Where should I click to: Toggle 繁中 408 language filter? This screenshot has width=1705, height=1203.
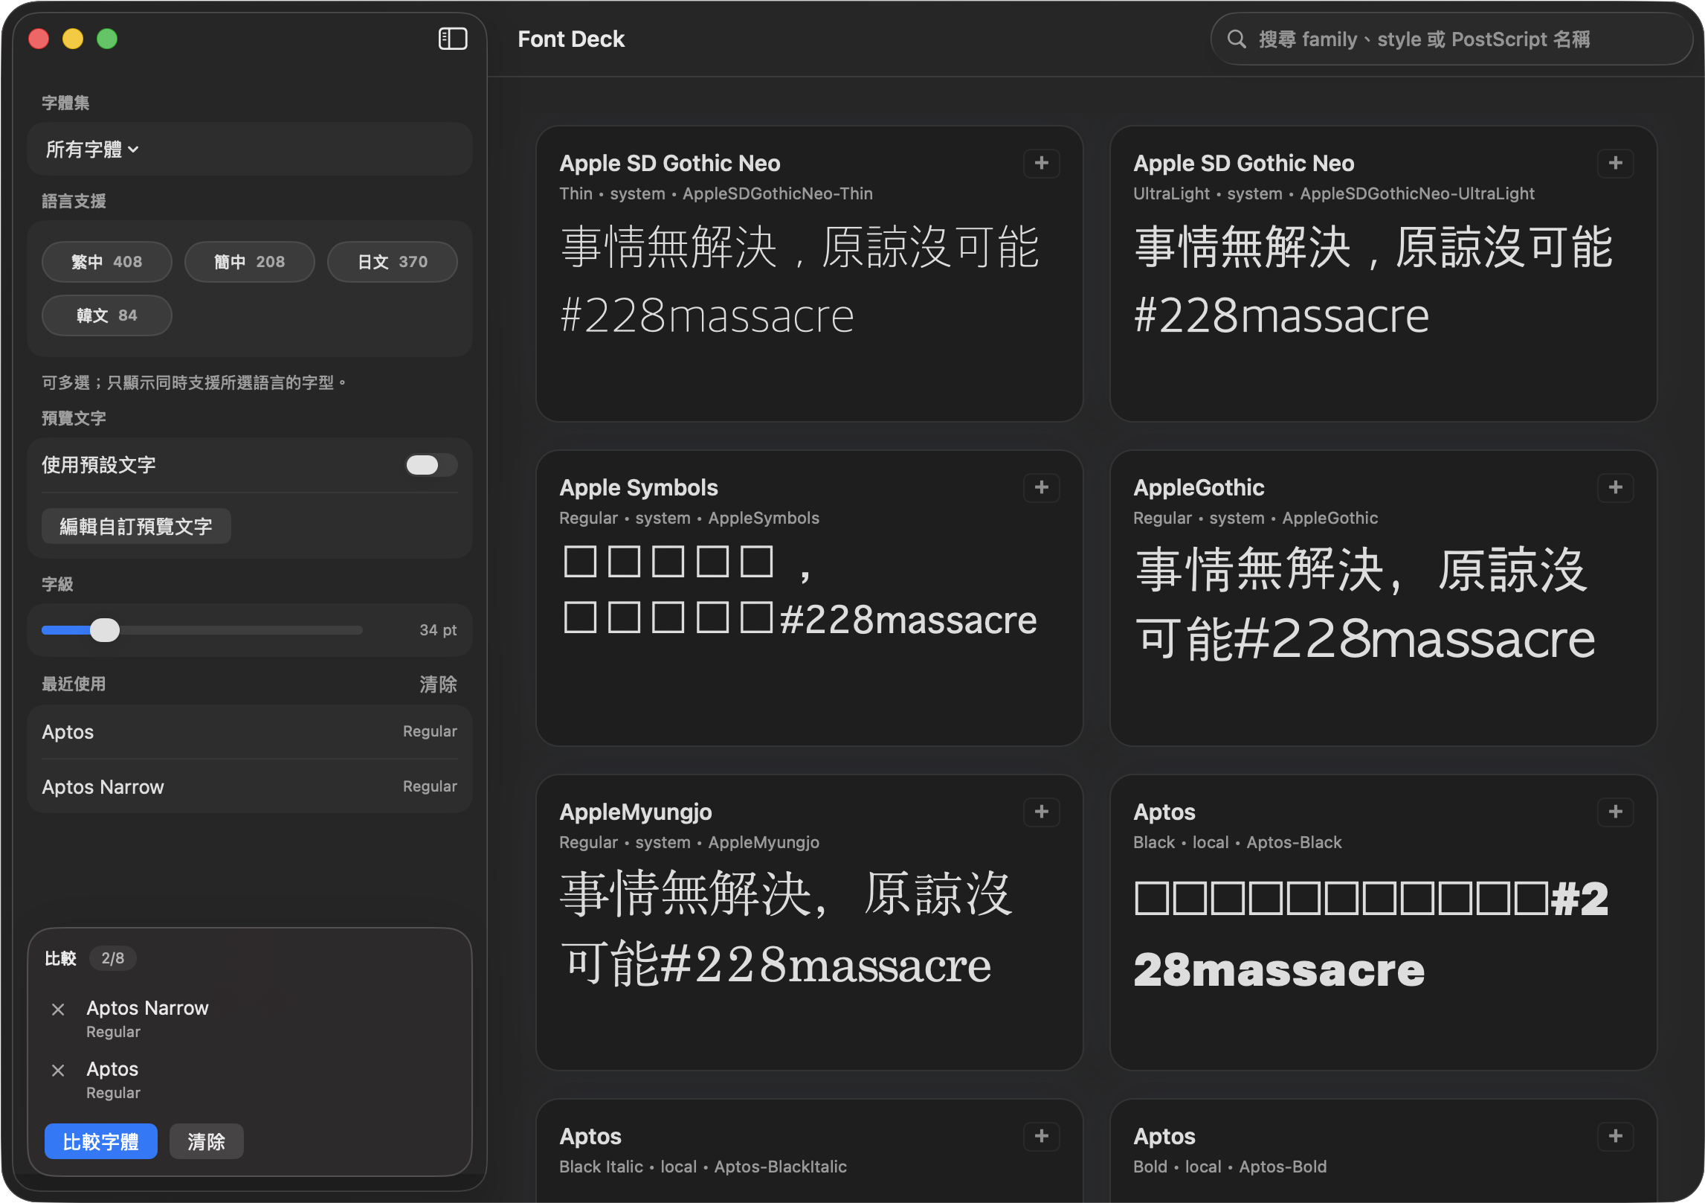107,262
